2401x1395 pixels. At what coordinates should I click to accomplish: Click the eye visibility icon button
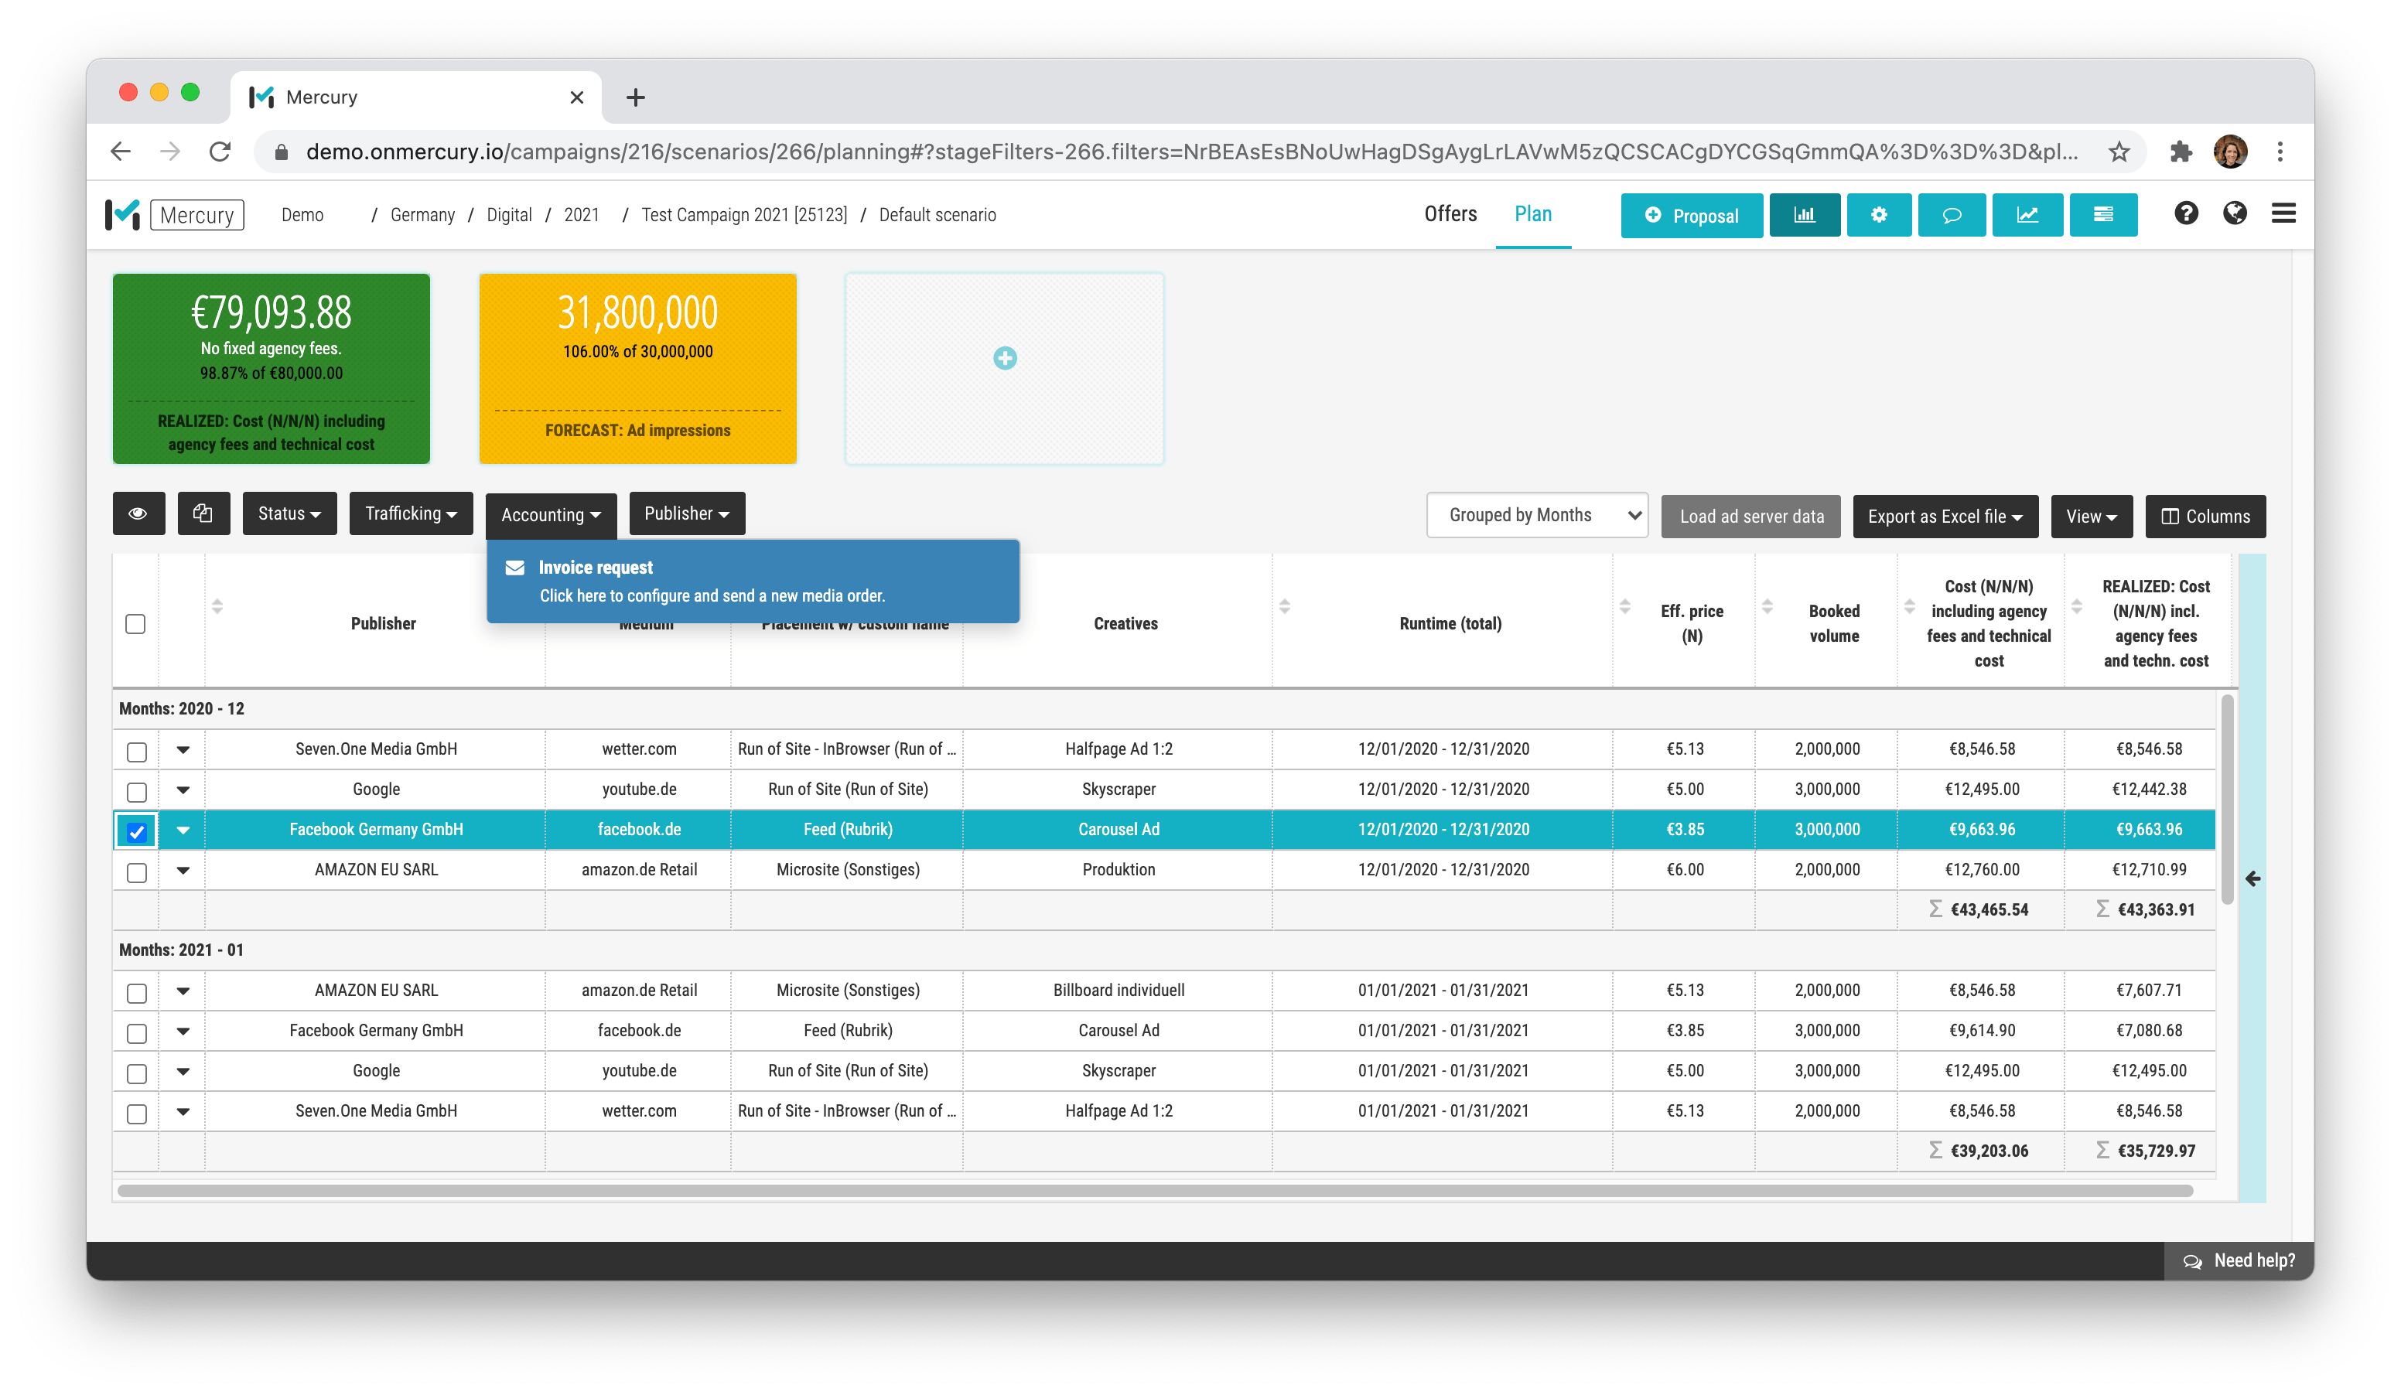pos(138,514)
